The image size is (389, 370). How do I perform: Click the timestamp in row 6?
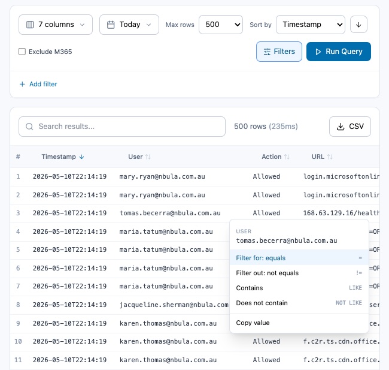pos(69,268)
